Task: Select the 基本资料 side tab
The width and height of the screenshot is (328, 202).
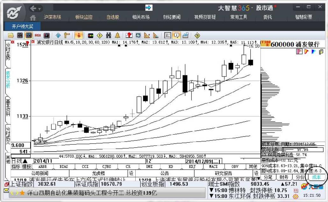Action: [x=8, y=108]
